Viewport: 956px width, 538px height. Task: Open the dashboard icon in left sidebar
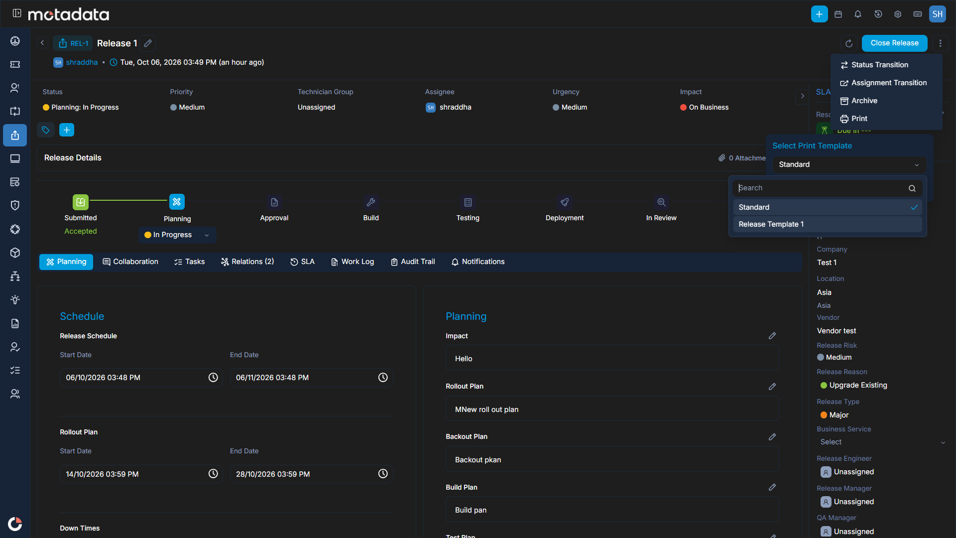(x=15, y=41)
